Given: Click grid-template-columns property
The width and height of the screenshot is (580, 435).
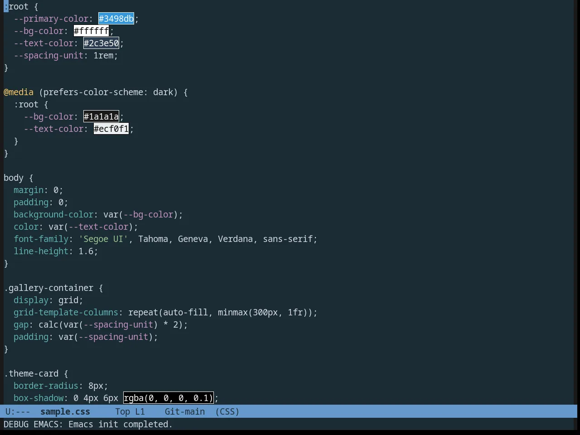Looking at the screenshot, I should (66, 312).
